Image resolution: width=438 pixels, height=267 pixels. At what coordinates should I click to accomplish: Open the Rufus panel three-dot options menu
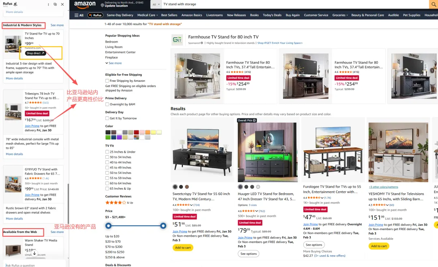48,4
